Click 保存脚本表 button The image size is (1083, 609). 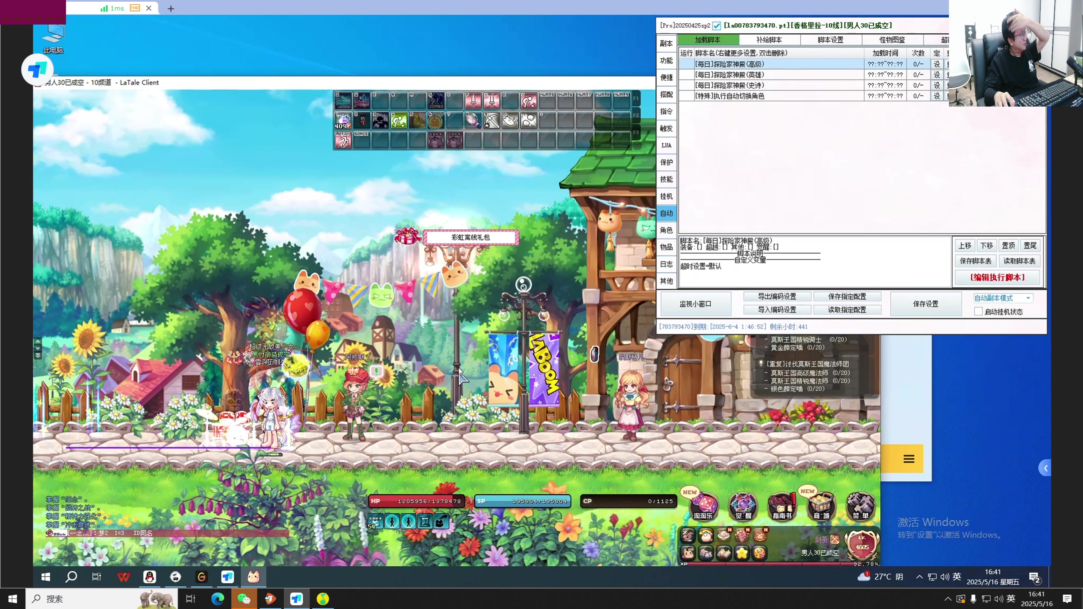click(x=976, y=261)
